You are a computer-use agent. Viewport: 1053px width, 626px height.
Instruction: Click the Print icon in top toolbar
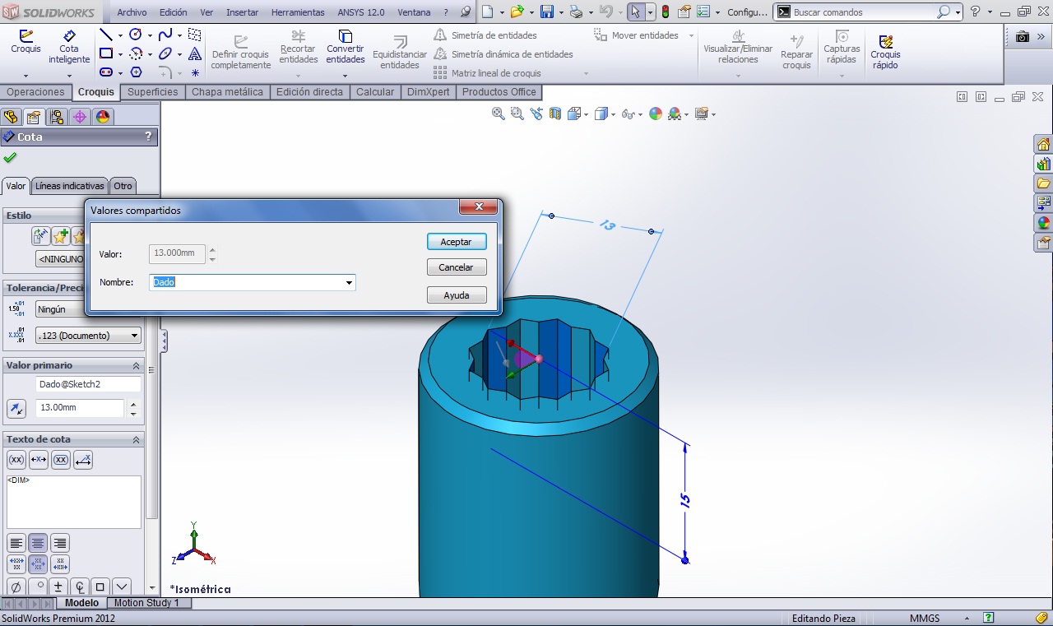coord(576,12)
